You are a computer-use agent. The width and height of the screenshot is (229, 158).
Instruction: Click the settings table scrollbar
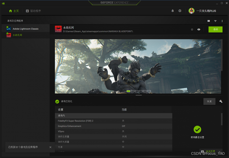pos(222,119)
